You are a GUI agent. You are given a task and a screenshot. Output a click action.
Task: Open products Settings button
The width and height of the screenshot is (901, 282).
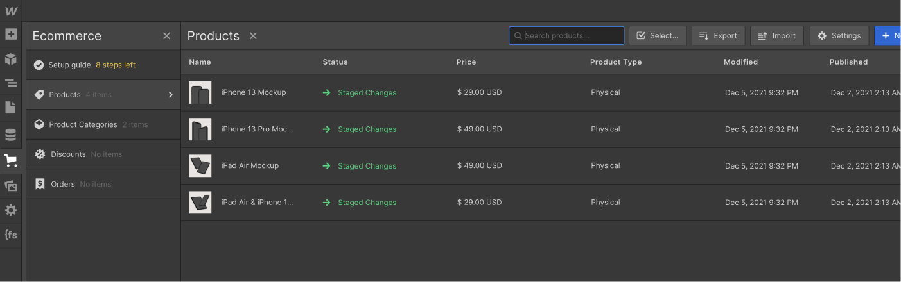click(x=839, y=36)
